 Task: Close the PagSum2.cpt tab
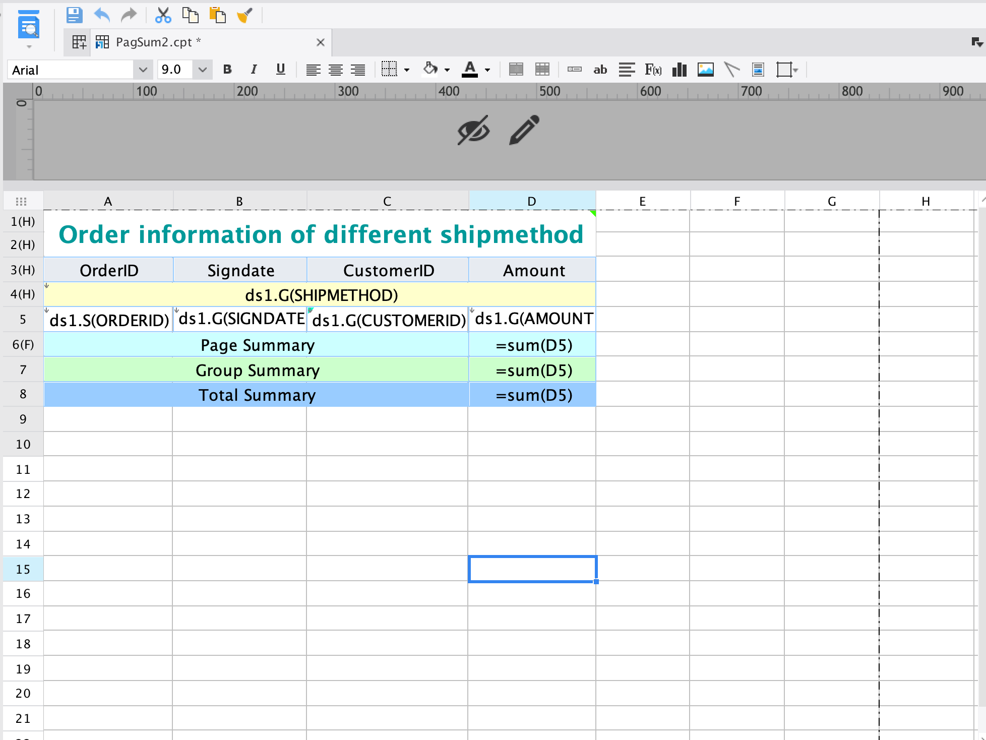pos(320,42)
